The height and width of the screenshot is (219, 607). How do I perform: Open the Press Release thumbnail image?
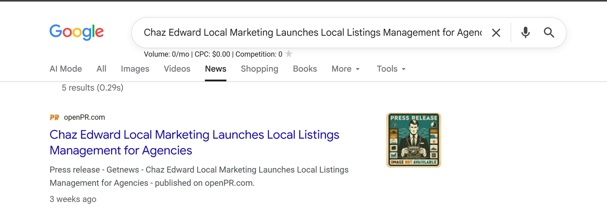(x=414, y=140)
